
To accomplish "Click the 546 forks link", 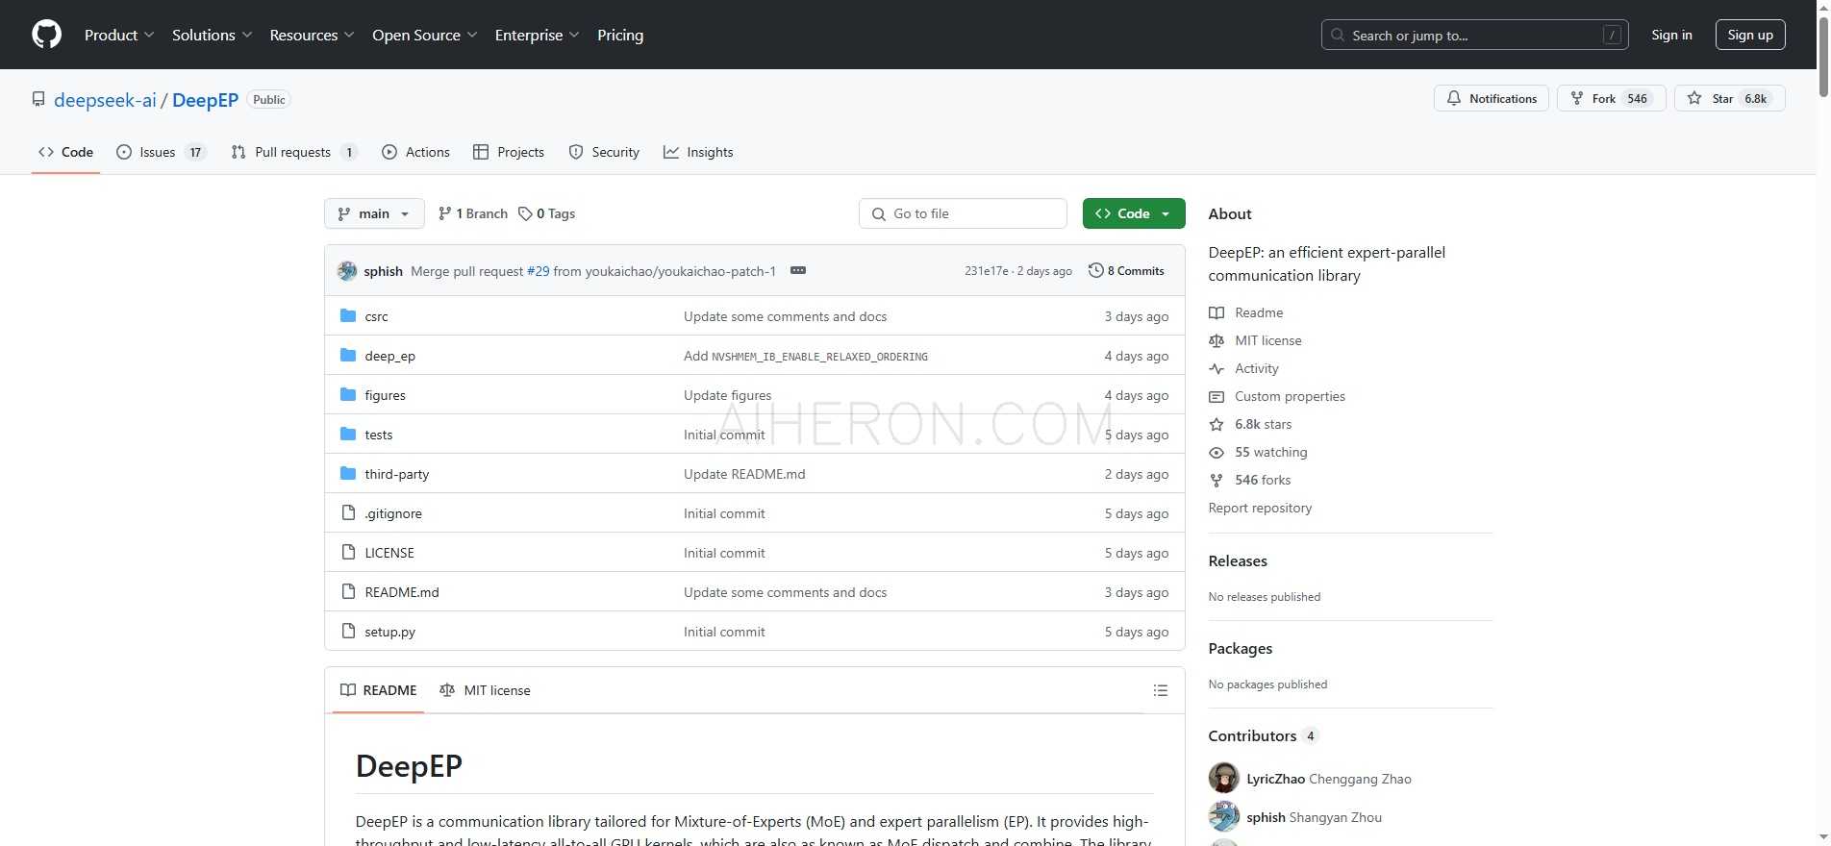I will (1263, 480).
